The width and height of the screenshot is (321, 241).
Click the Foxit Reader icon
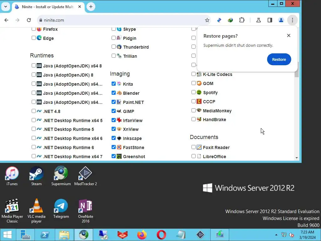click(x=199, y=147)
